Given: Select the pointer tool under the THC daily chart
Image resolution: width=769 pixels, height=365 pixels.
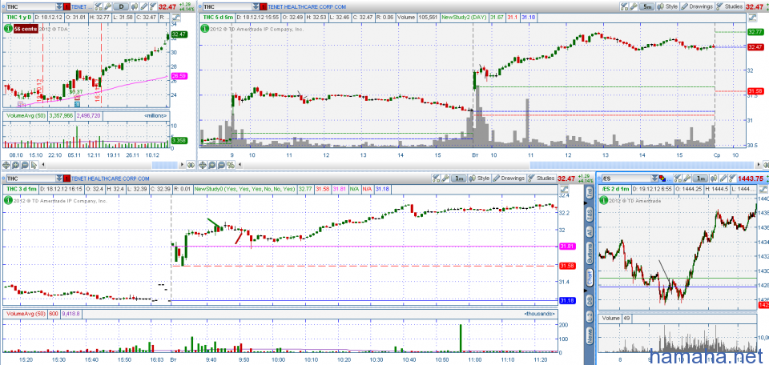Looking at the screenshot, I should pyautogui.click(x=34, y=165).
